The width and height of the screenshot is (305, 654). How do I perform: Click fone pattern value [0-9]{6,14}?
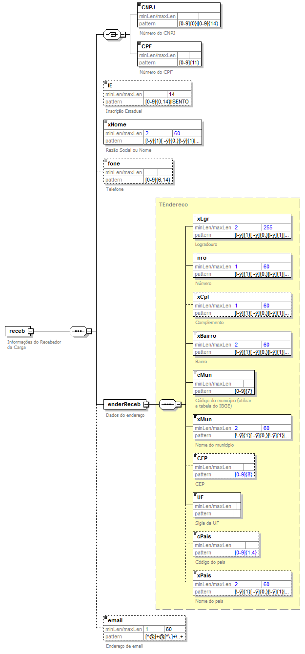[158, 180]
